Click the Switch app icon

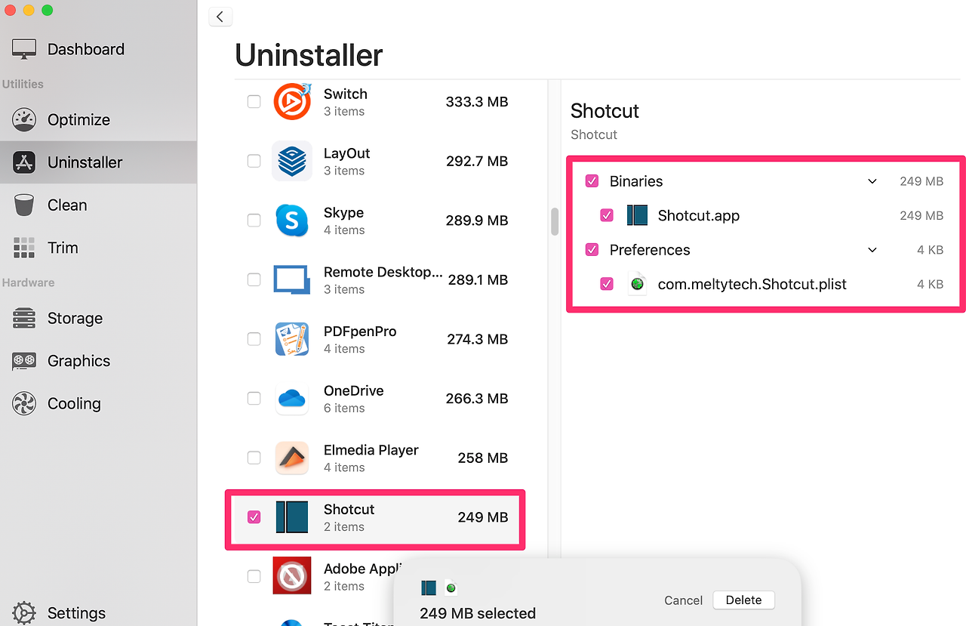point(292,102)
